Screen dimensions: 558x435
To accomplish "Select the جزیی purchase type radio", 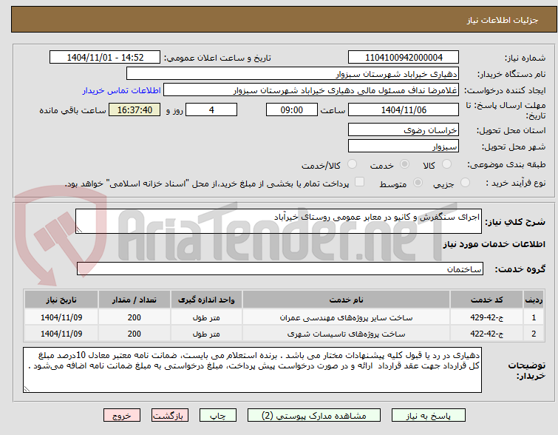I will point(465,183).
